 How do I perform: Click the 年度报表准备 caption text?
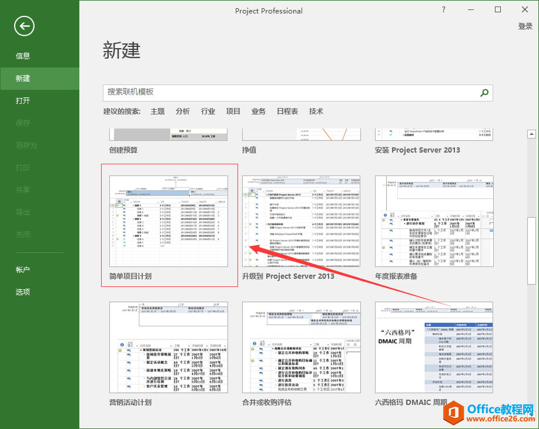pos(396,276)
